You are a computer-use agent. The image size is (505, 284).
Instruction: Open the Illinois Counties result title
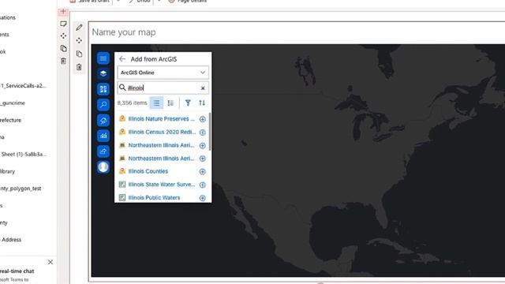point(148,171)
